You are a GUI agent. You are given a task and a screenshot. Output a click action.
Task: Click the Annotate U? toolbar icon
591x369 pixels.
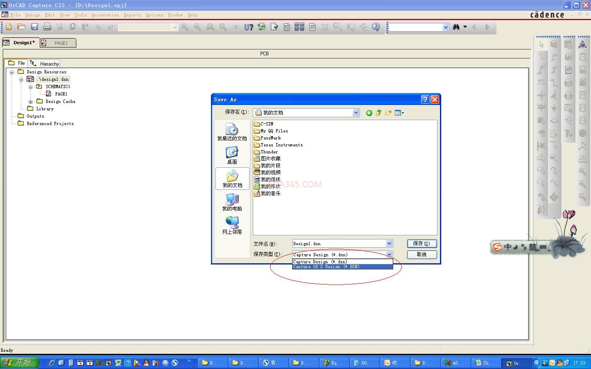click(x=249, y=27)
